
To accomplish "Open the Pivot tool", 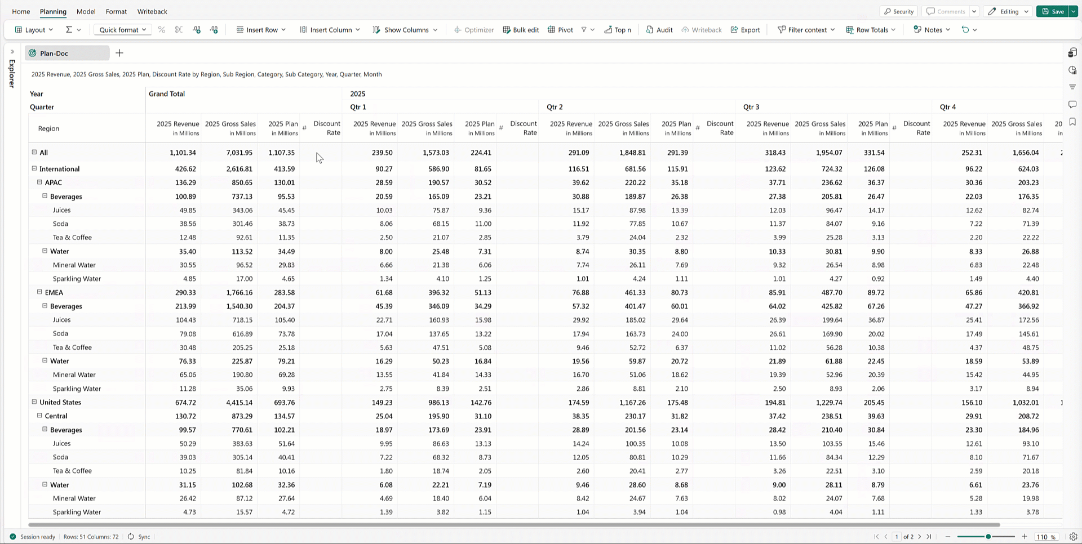I will pyautogui.click(x=560, y=30).
